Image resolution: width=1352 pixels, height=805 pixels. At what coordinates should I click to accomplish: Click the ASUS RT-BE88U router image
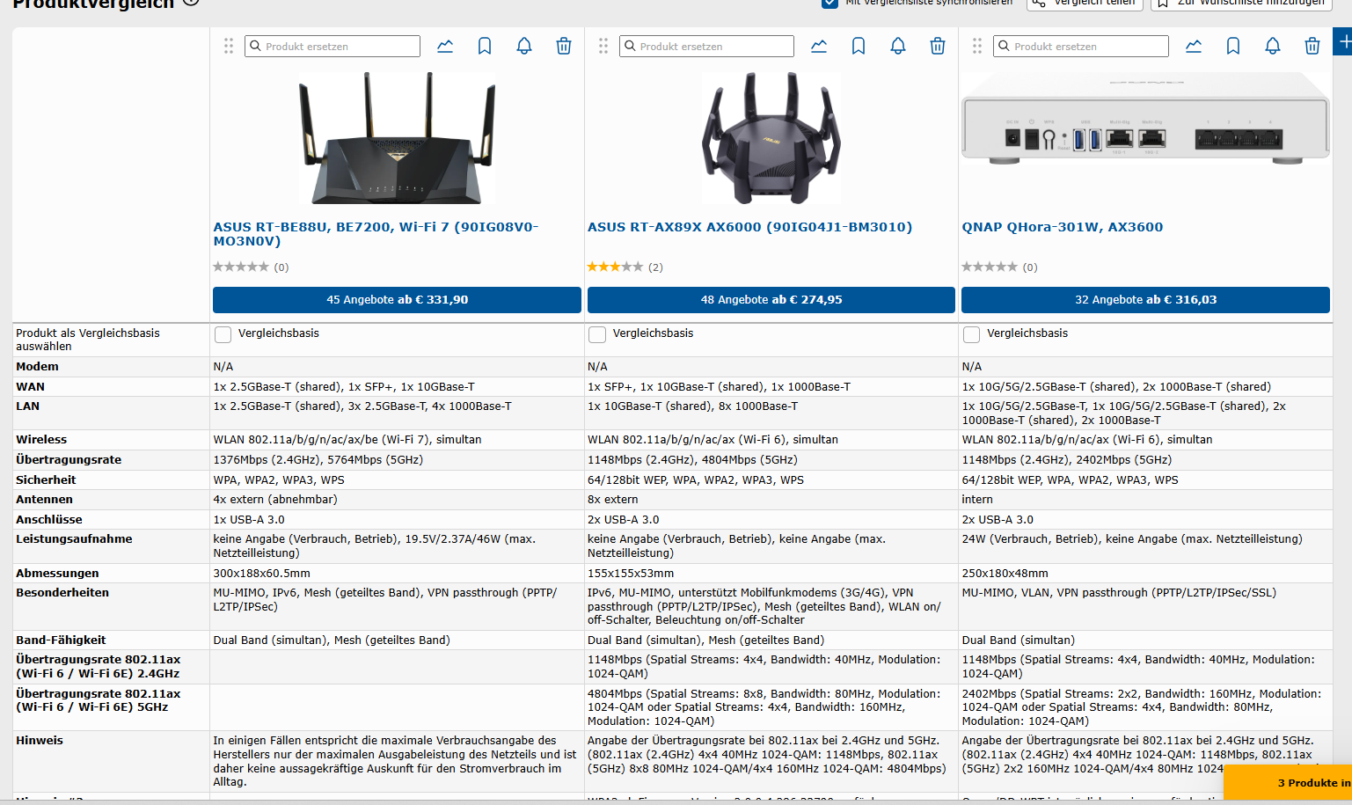[x=397, y=138]
